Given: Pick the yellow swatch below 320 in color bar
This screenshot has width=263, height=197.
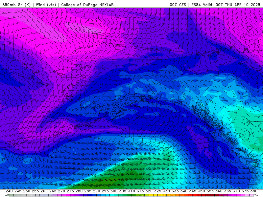Looking at the screenshot, I should pos(151,195).
